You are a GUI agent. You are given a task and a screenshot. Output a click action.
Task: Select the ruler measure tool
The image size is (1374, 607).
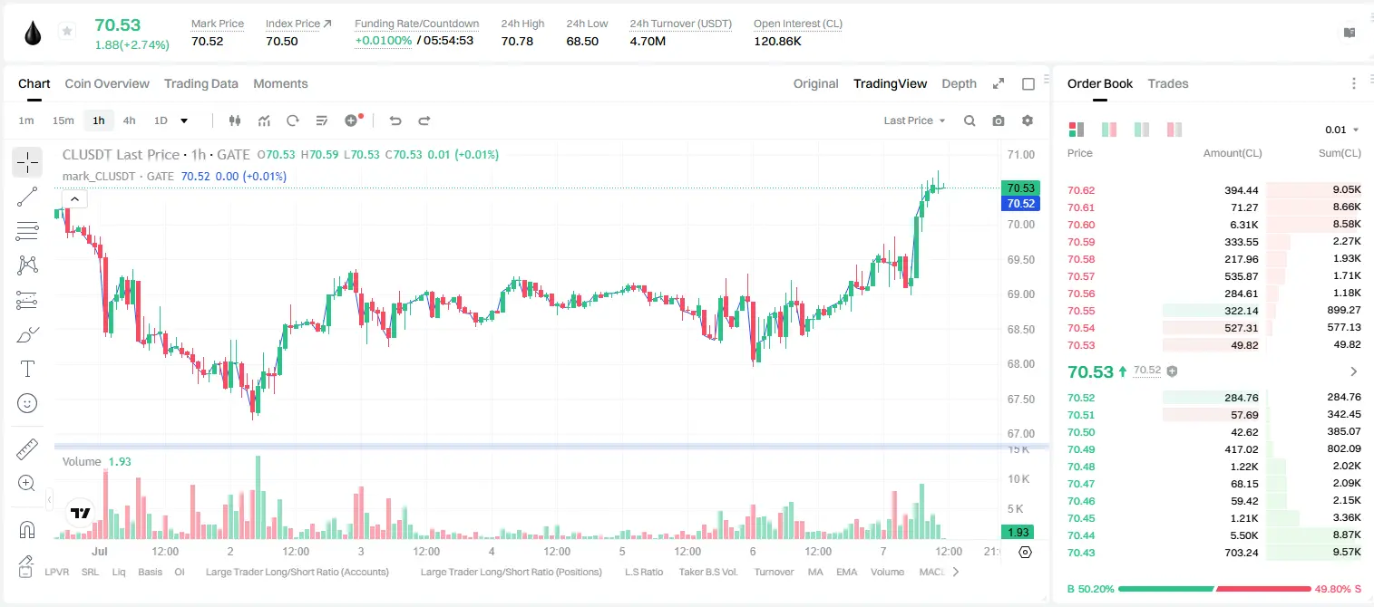[x=27, y=449]
